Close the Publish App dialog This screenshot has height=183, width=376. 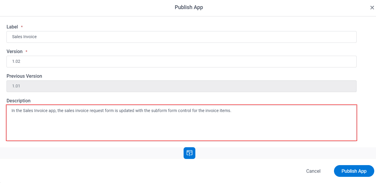tap(372, 8)
